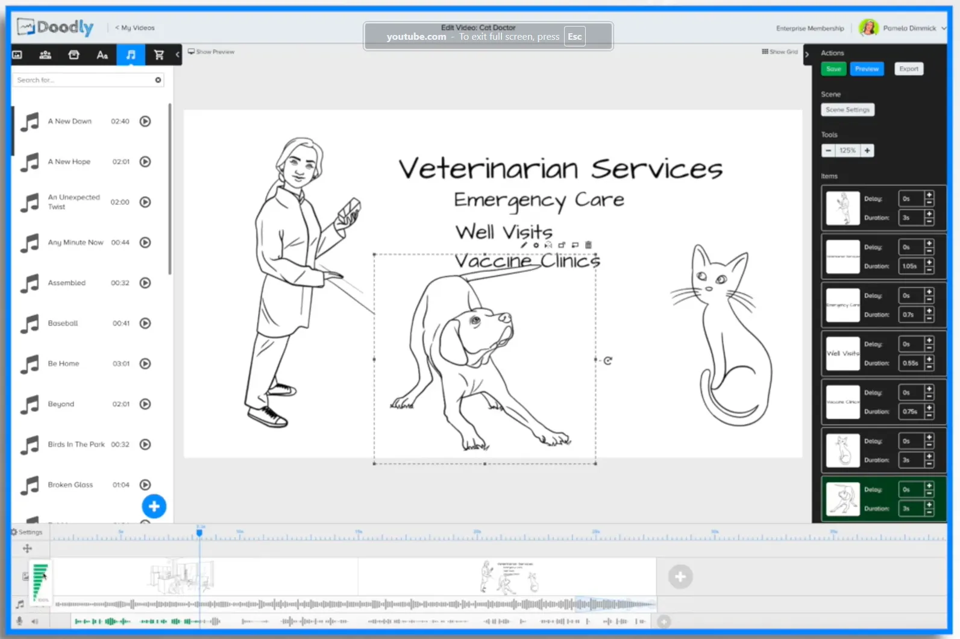This screenshot has width=960, height=639.
Task: Open the Props tab with box icon
Action: point(74,55)
